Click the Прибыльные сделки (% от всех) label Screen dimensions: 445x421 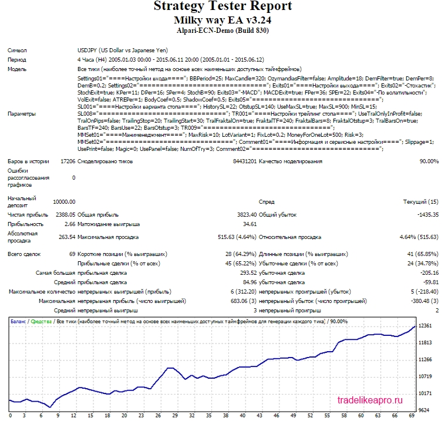tap(119, 264)
